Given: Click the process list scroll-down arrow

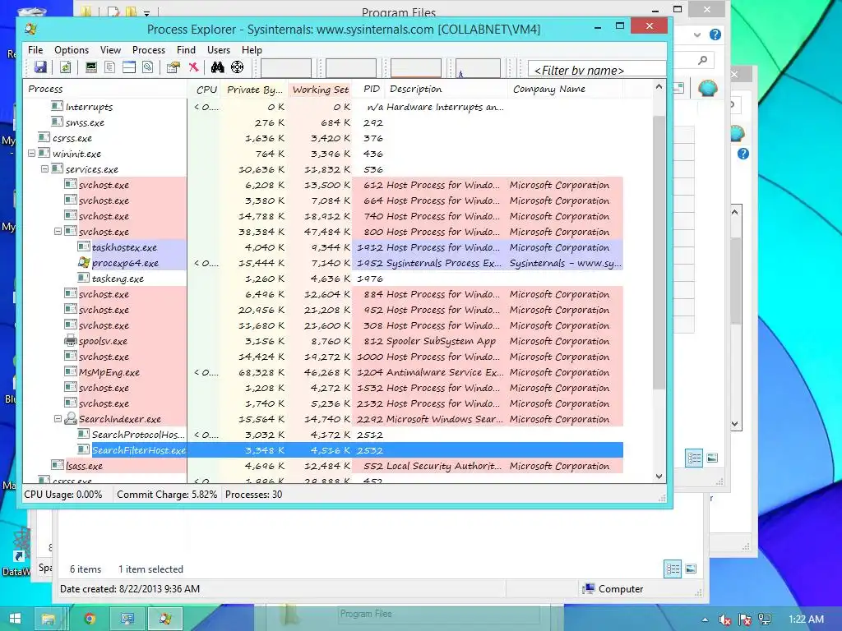Looking at the screenshot, I should (x=659, y=477).
